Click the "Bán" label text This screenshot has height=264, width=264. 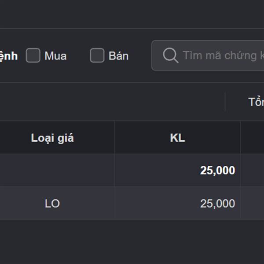(x=118, y=56)
